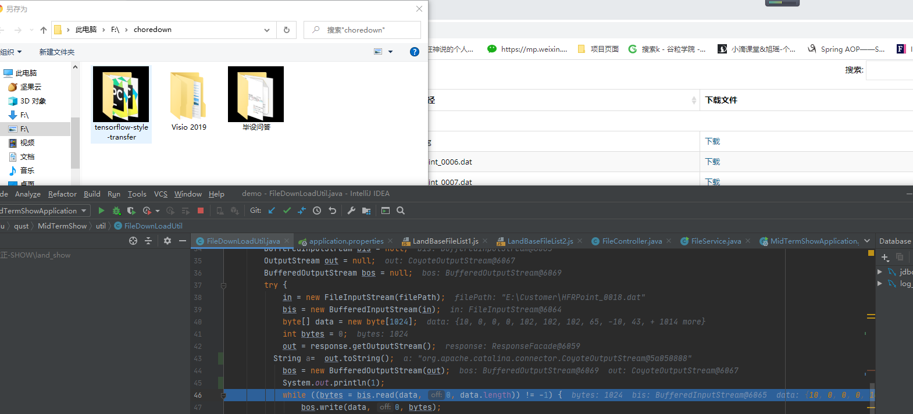The image size is (913, 414).
Task: Start debugging with the bug icon
Action: pyautogui.click(x=116, y=210)
